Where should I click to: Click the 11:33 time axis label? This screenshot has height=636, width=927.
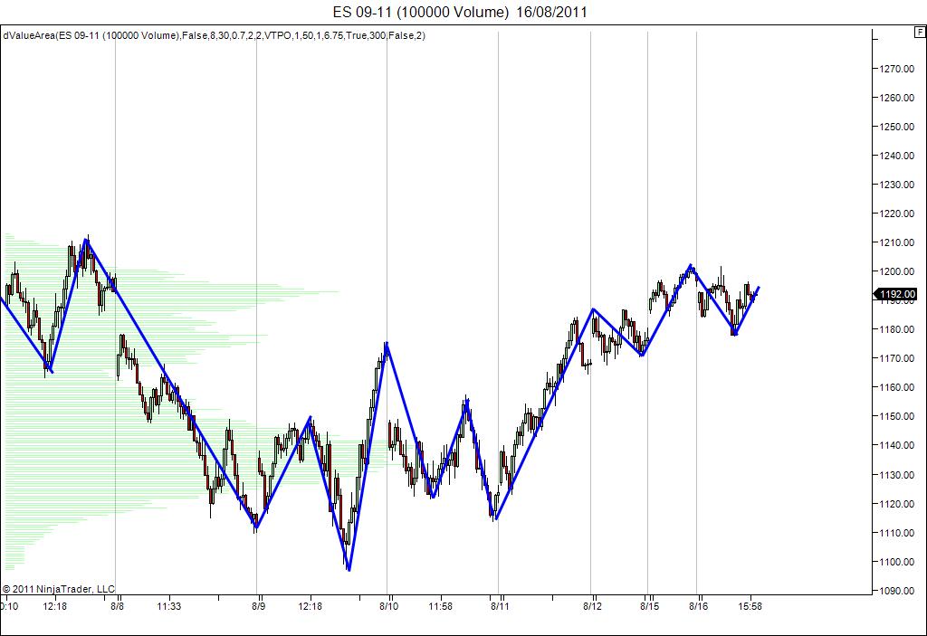[x=168, y=606]
